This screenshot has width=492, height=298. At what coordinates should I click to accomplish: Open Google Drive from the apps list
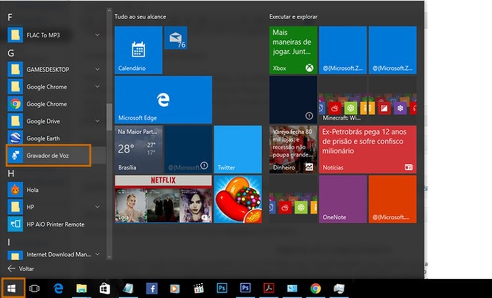[x=42, y=121]
